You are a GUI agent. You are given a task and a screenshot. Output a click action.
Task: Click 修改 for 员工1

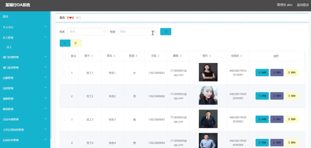[x=277, y=73]
